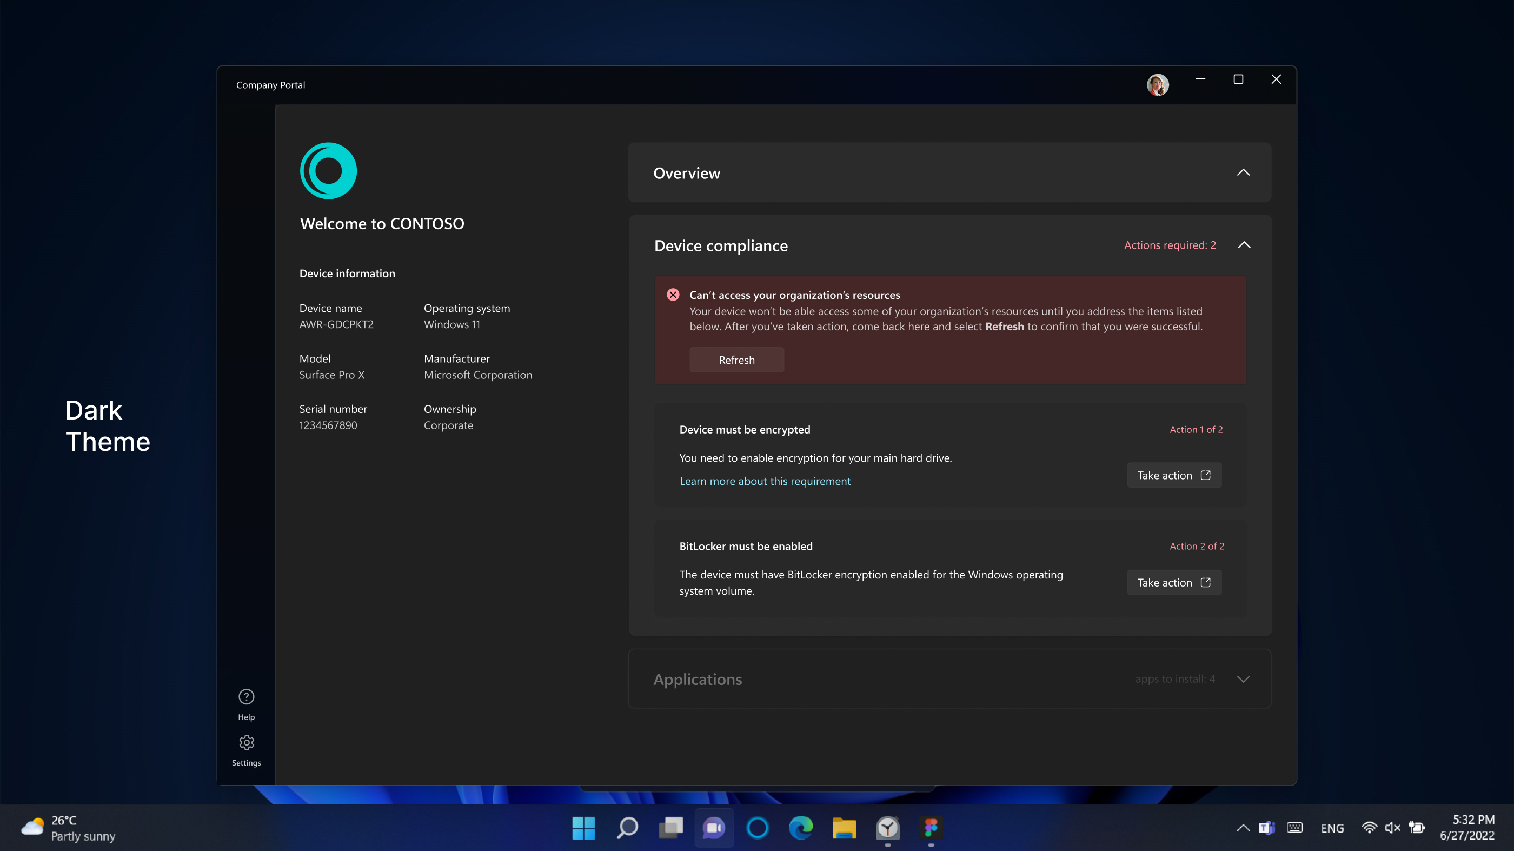Expand the Applications section

(x=1243, y=678)
